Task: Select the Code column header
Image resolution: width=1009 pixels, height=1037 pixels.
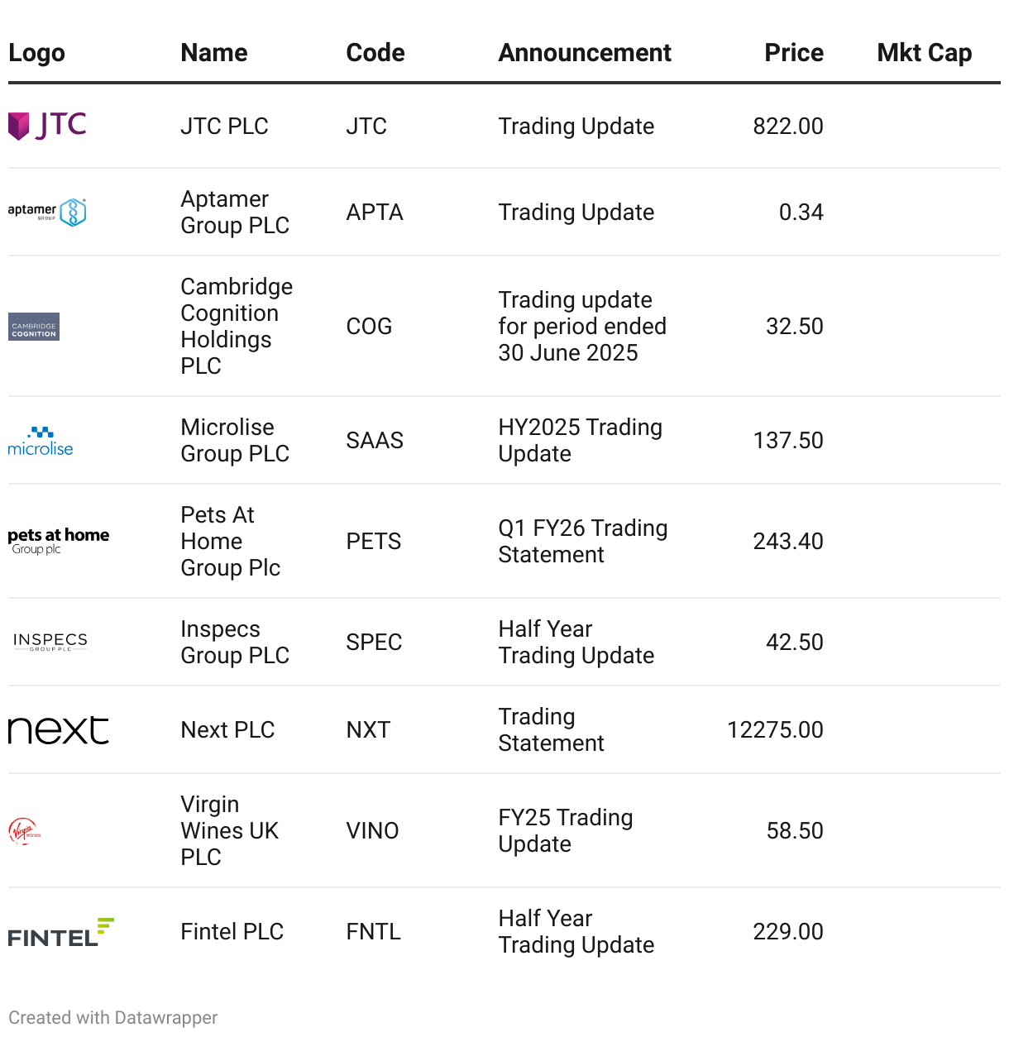Action: (x=375, y=53)
